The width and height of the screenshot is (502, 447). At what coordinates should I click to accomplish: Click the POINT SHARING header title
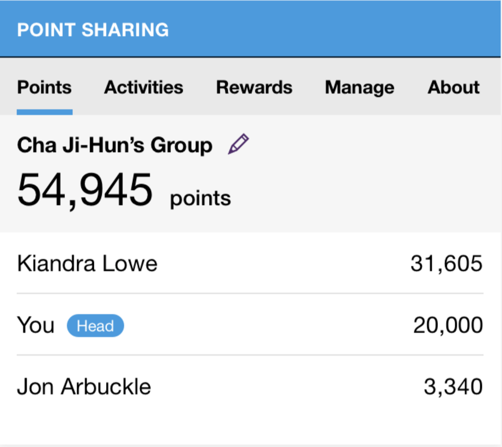[x=93, y=29]
